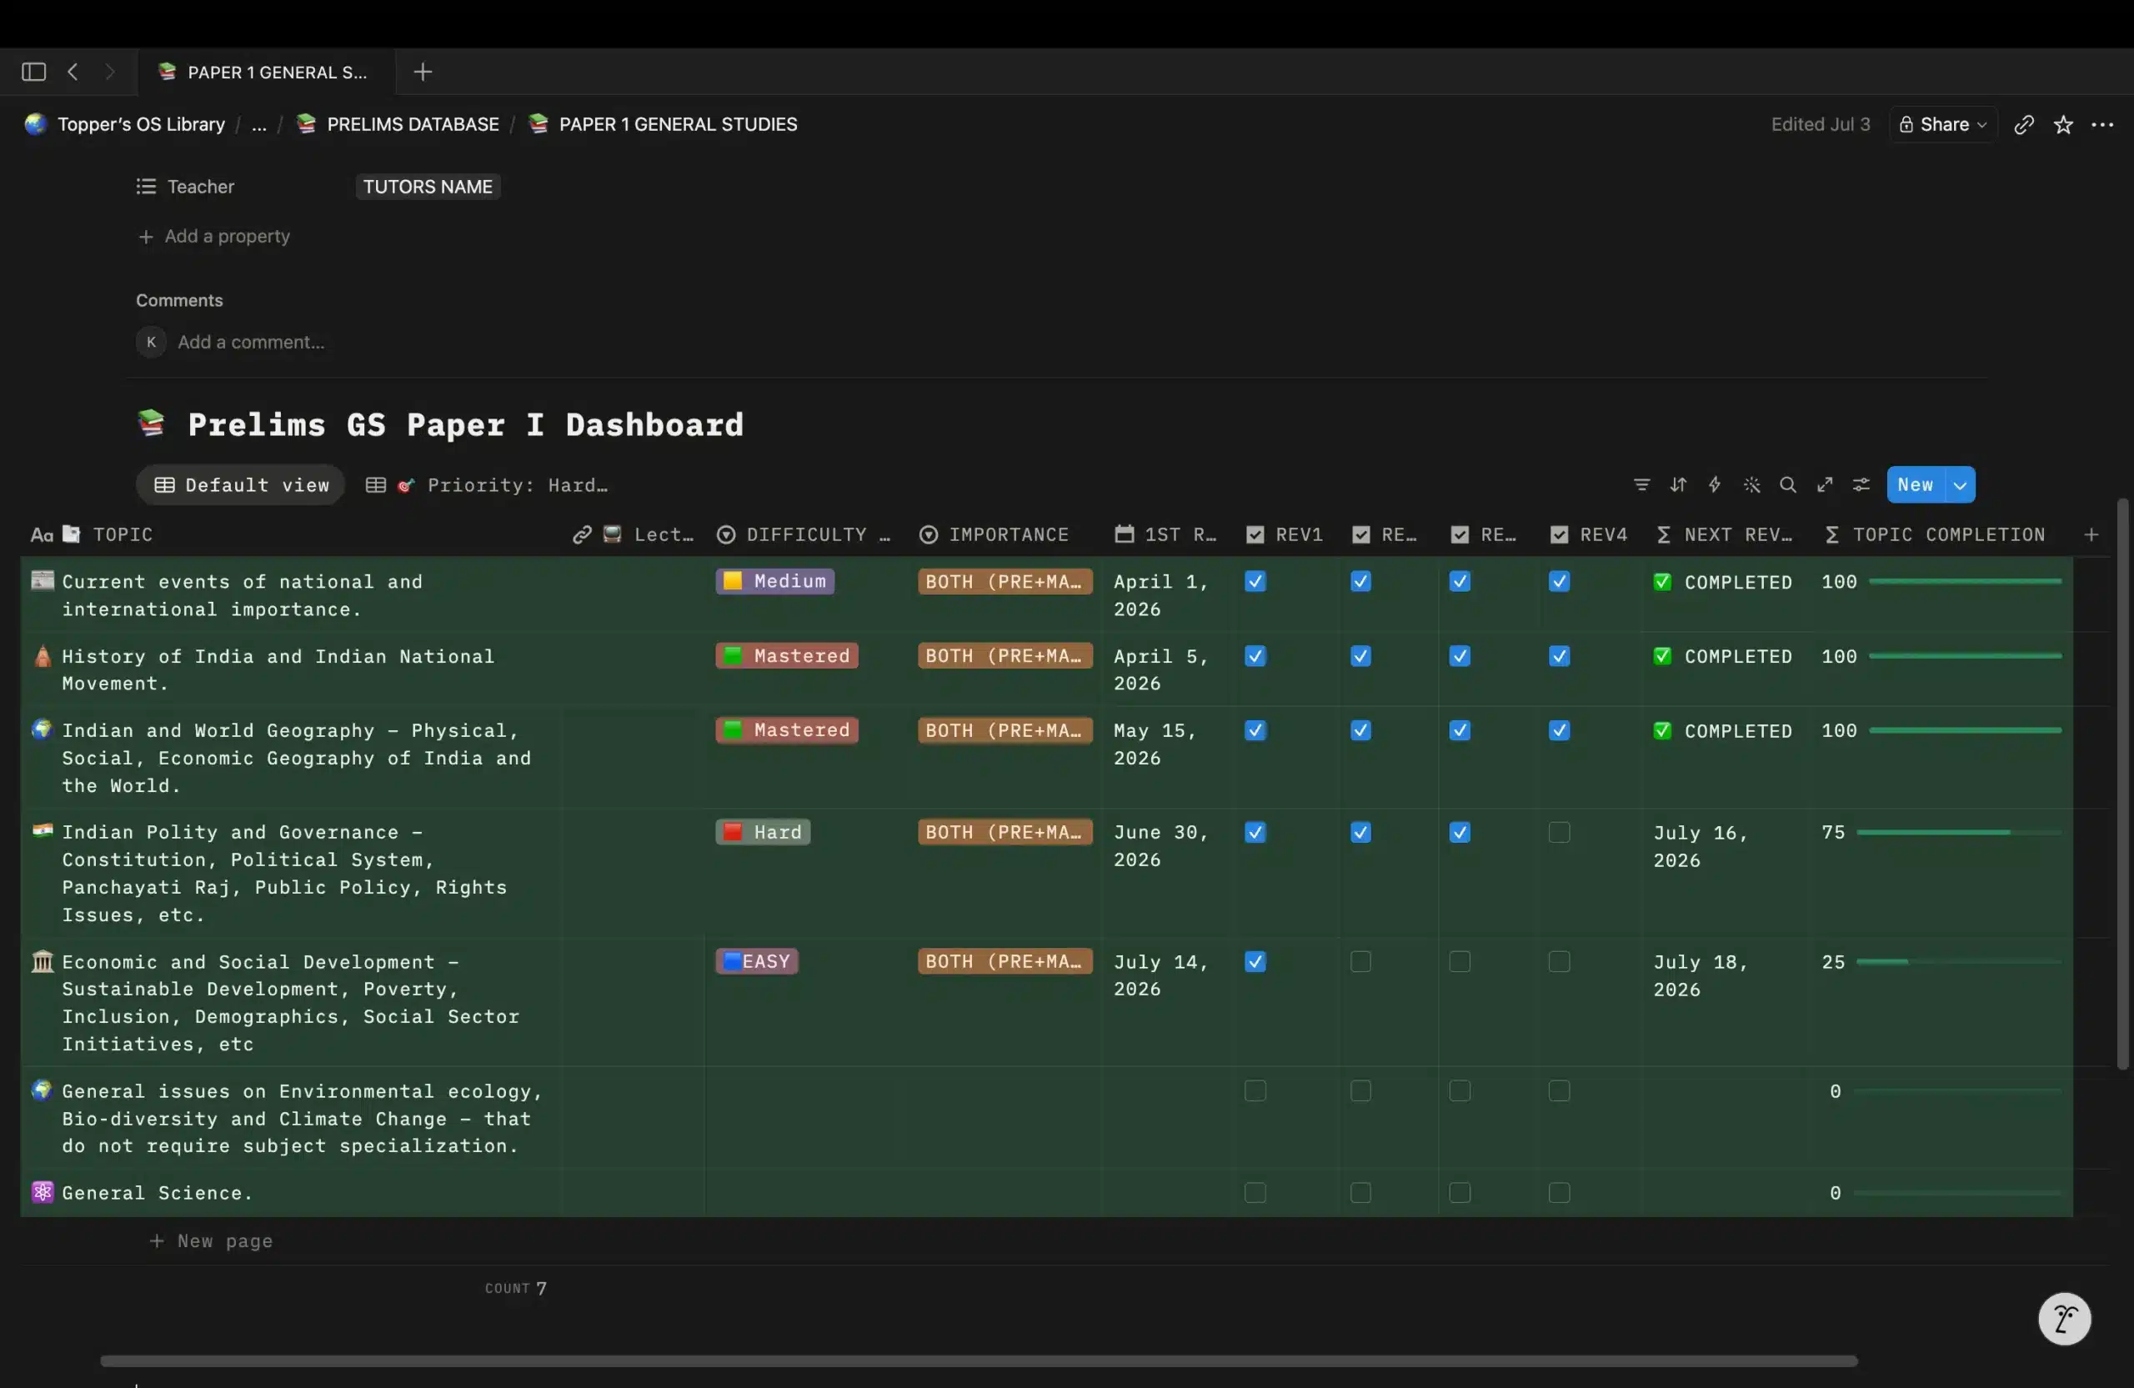Navigate to Topper's OS Library breadcrumb

(x=126, y=125)
